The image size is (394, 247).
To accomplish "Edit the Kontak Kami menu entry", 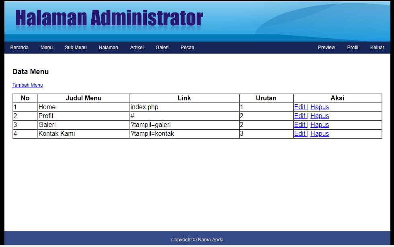I will (x=300, y=134).
